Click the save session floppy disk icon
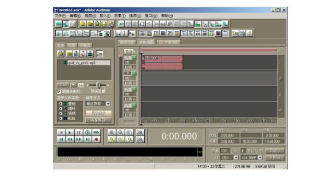This screenshot has width=335, height=181. [x=104, y=24]
